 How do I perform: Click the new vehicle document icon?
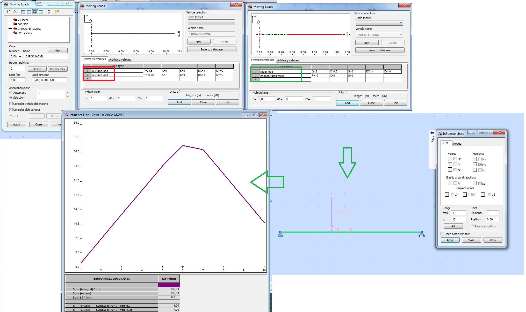(9, 12)
